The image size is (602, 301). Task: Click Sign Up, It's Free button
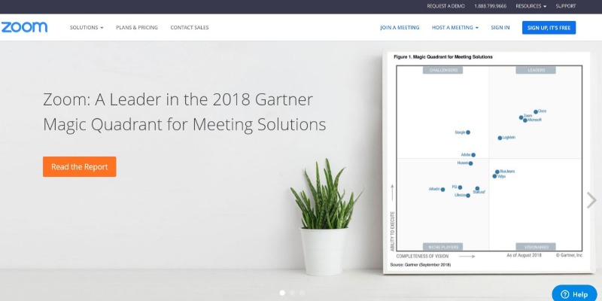[549, 28]
